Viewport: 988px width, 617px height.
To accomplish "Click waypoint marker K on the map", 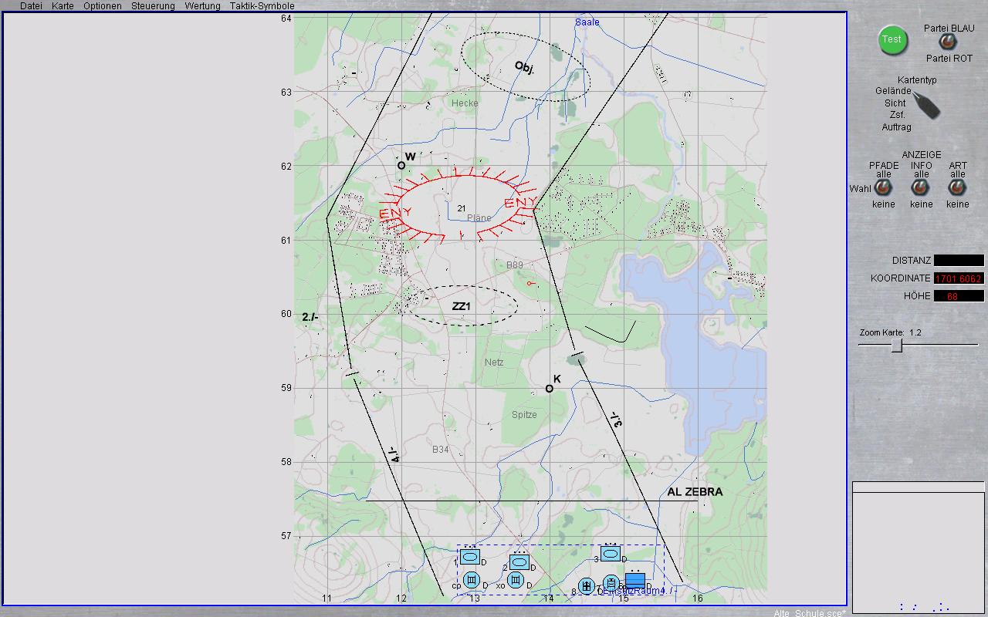I will point(550,389).
